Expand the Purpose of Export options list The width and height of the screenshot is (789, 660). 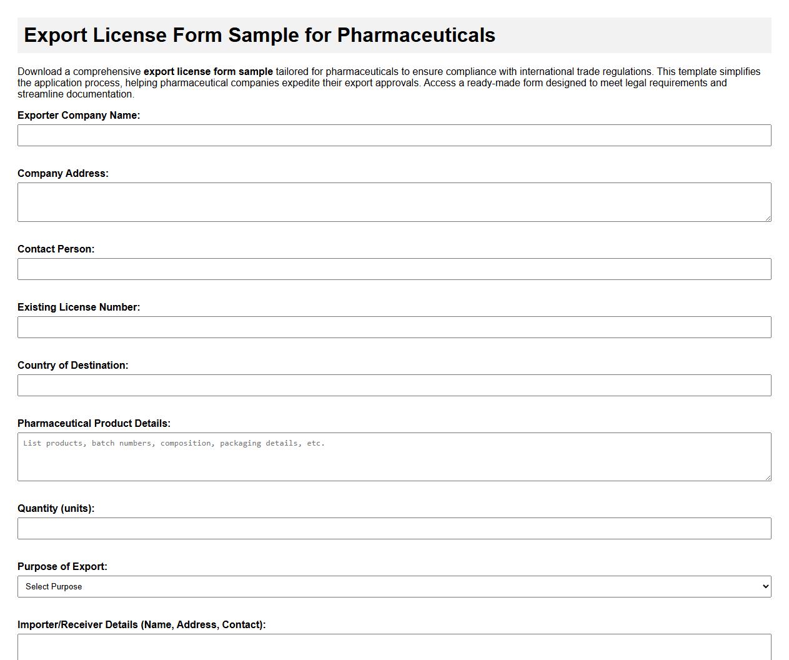click(x=394, y=586)
